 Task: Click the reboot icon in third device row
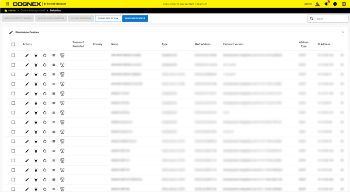point(45,75)
